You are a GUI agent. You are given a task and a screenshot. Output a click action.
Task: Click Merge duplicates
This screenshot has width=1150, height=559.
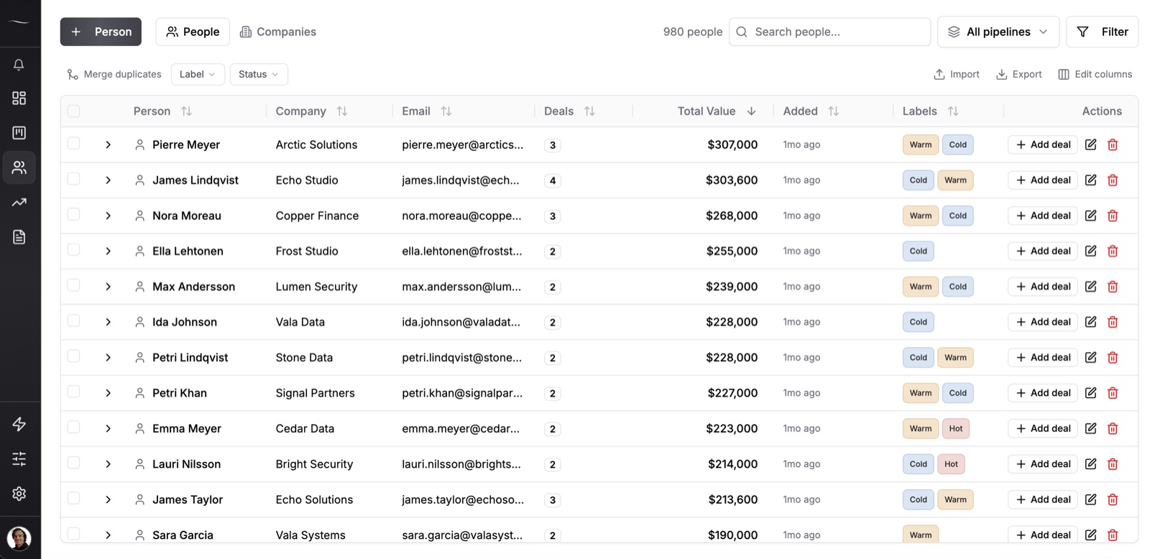pos(114,74)
